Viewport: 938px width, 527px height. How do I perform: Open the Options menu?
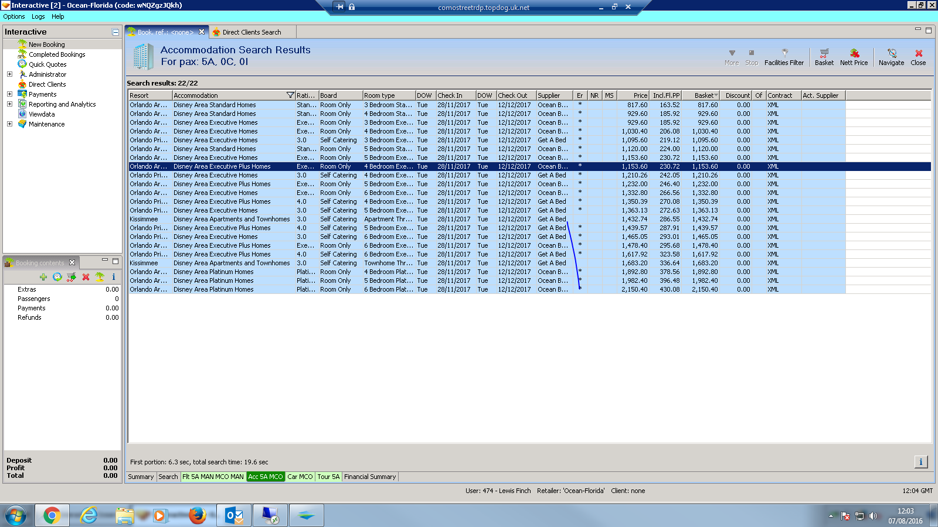14,16
